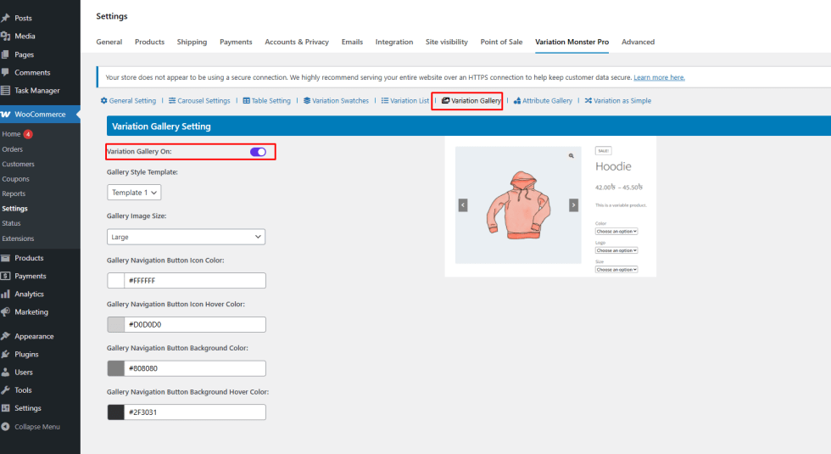
Task: Click the Attribute Gallery icon
Action: [517, 101]
